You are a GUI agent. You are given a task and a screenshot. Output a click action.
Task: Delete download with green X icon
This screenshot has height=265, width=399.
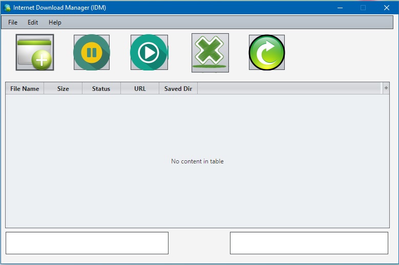pos(210,53)
